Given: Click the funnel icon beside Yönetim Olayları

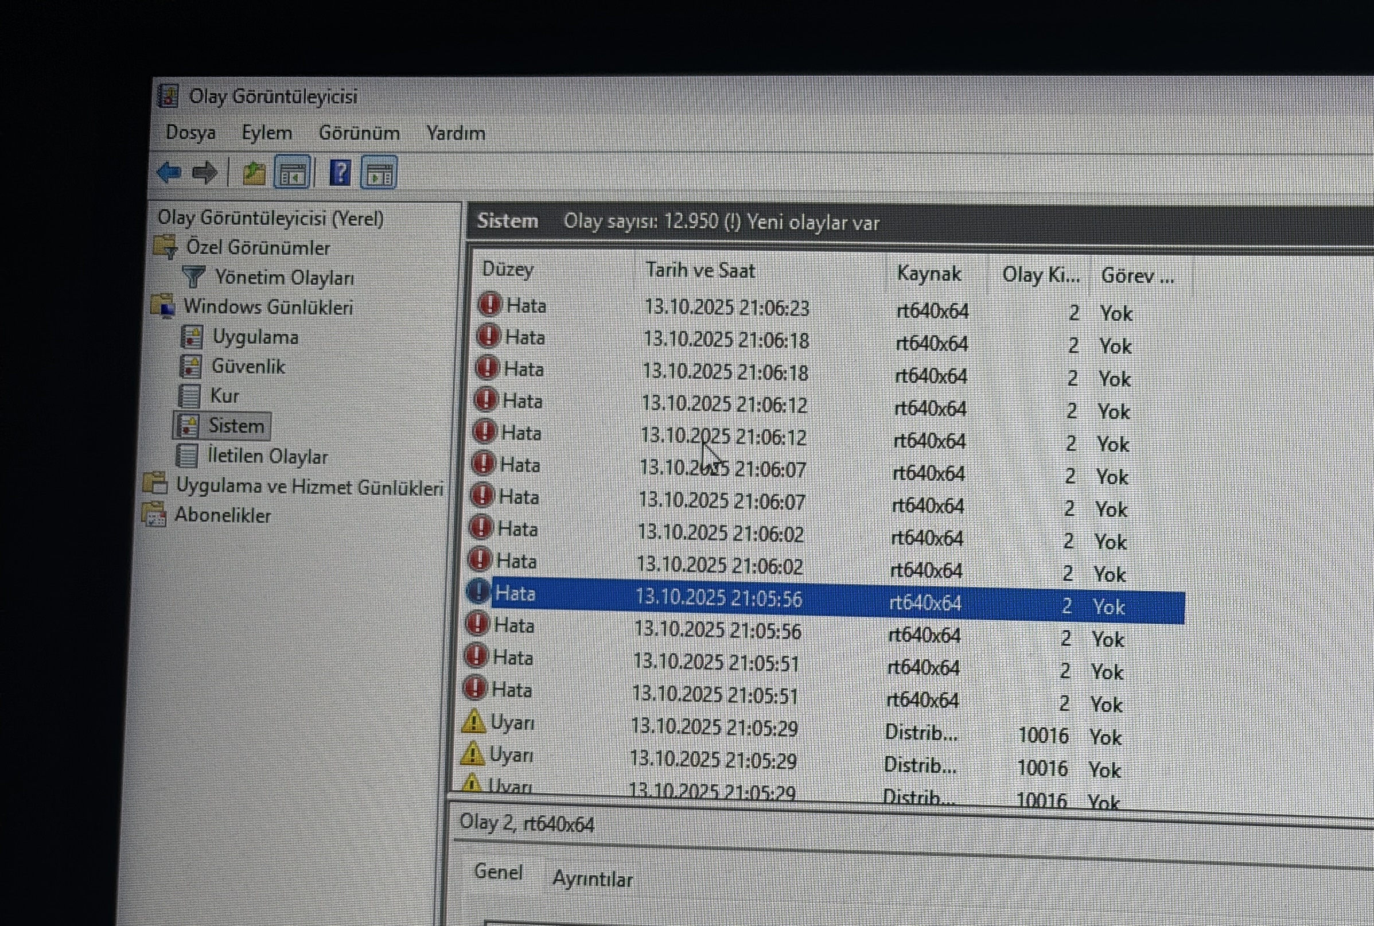Looking at the screenshot, I should tap(194, 277).
